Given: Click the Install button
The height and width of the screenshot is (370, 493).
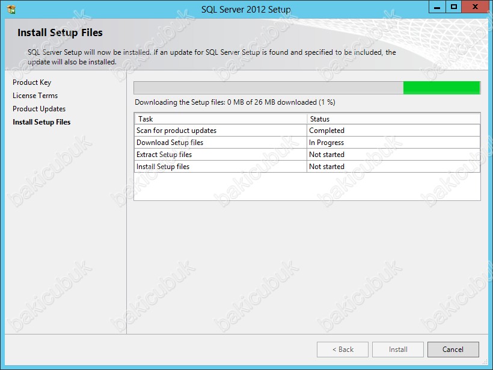Looking at the screenshot, I should tap(398, 350).
